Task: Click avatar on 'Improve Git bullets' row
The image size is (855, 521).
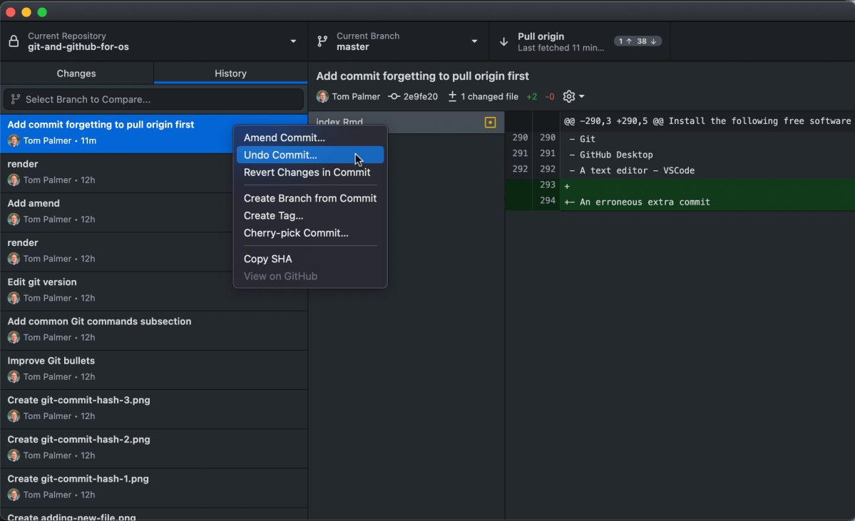Action: pyautogui.click(x=14, y=376)
